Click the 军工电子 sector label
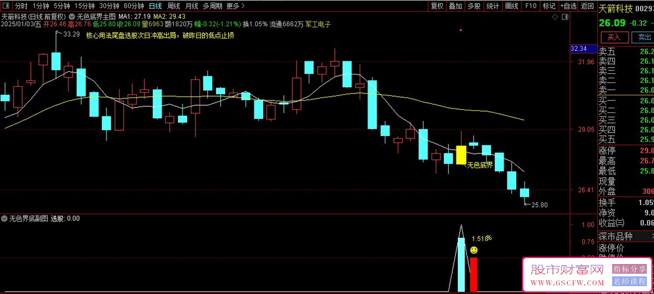 click(318, 24)
